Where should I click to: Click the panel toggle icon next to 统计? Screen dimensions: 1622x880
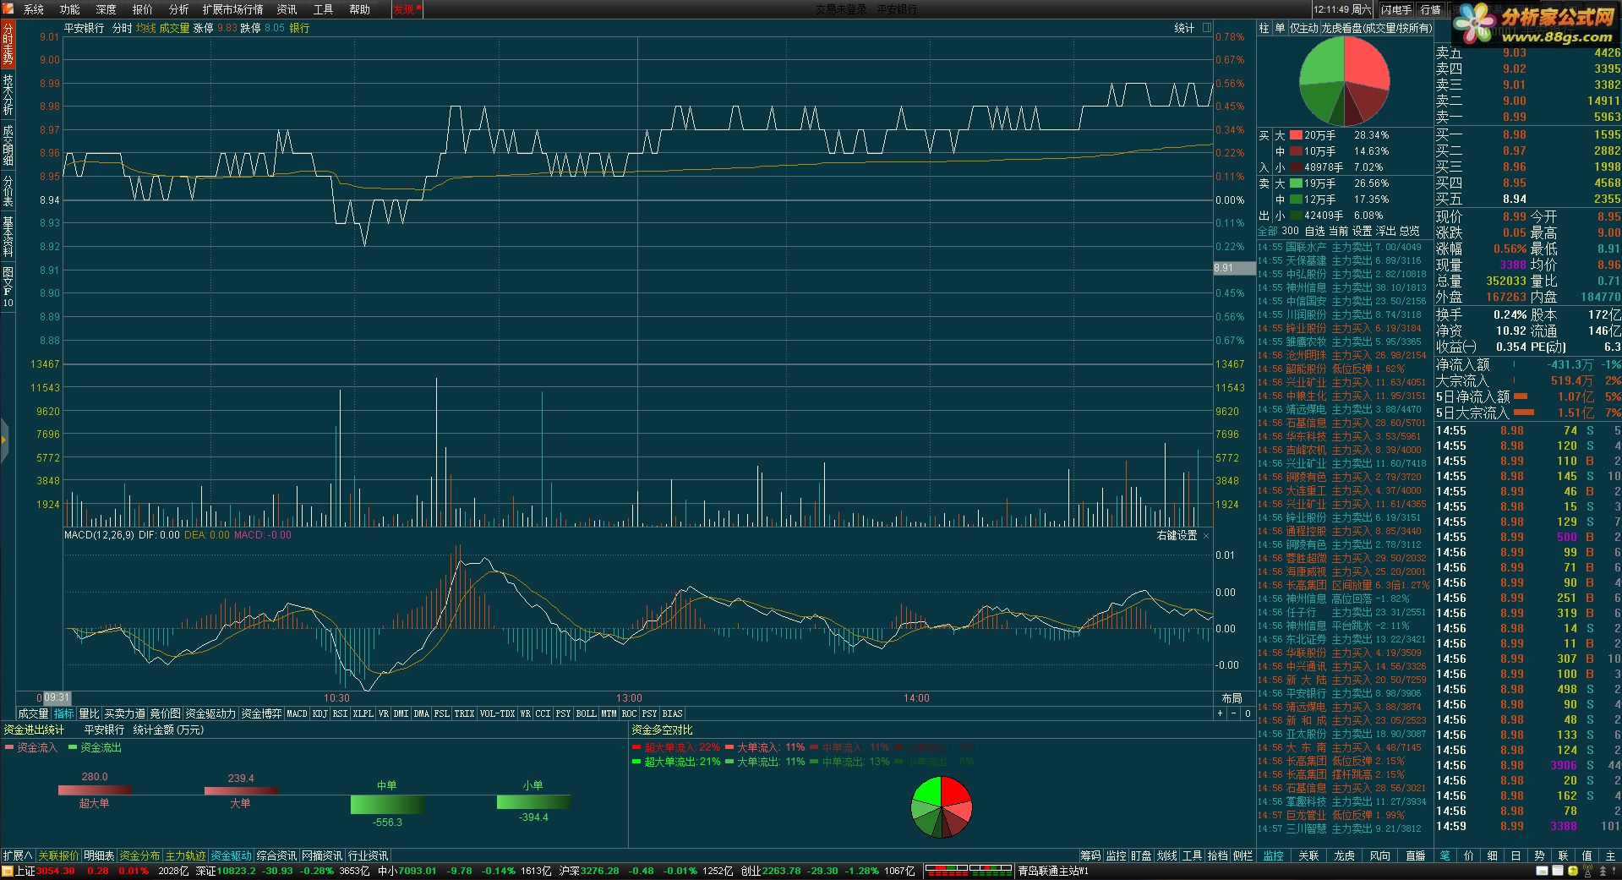(1207, 28)
